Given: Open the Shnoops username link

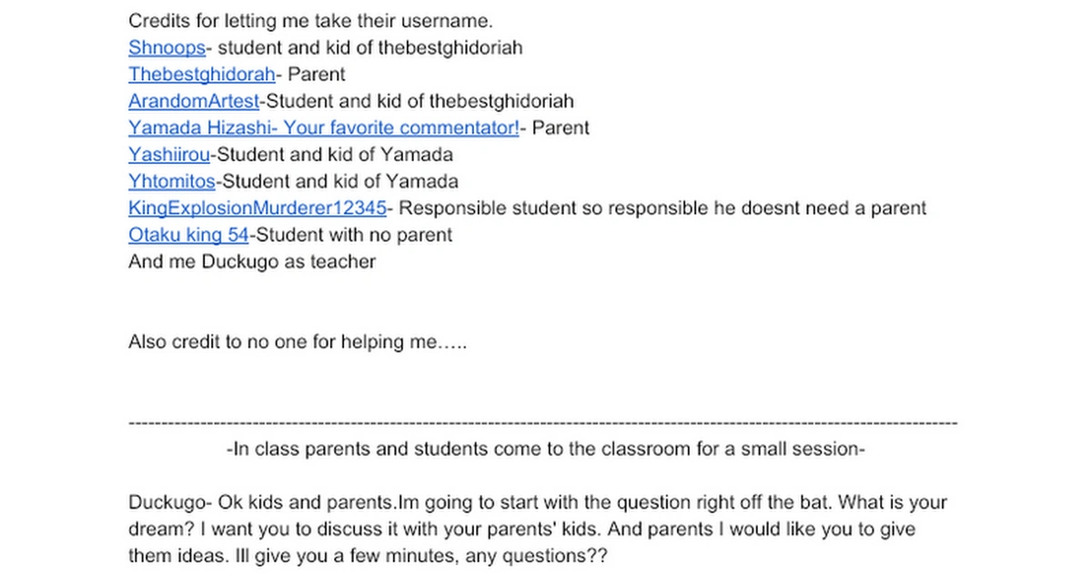Looking at the screenshot, I should 167,48.
